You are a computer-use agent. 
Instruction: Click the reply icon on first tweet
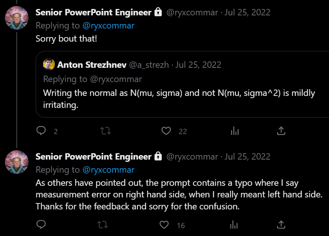pyautogui.click(x=41, y=131)
